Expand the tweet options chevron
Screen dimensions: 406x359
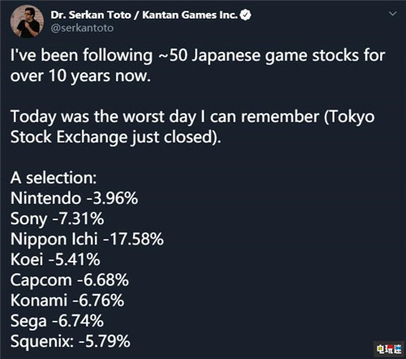(x=393, y=14)
